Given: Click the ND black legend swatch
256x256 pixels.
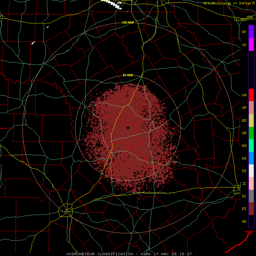Looking at the screenshot, I should click(251, 221).
